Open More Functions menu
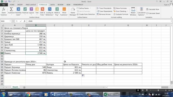This screenshot has height=97, width=173. click(64, 11)
